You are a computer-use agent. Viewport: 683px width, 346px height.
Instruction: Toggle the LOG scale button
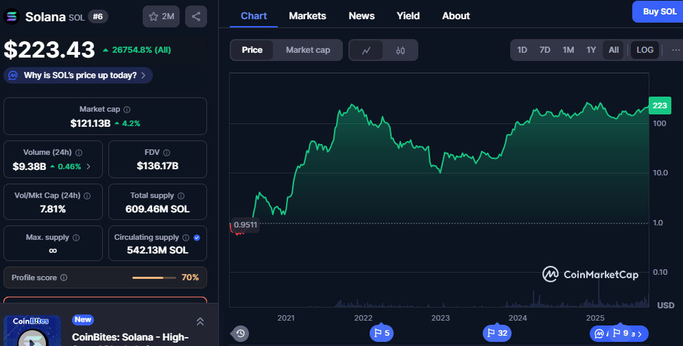pos(645,50)
